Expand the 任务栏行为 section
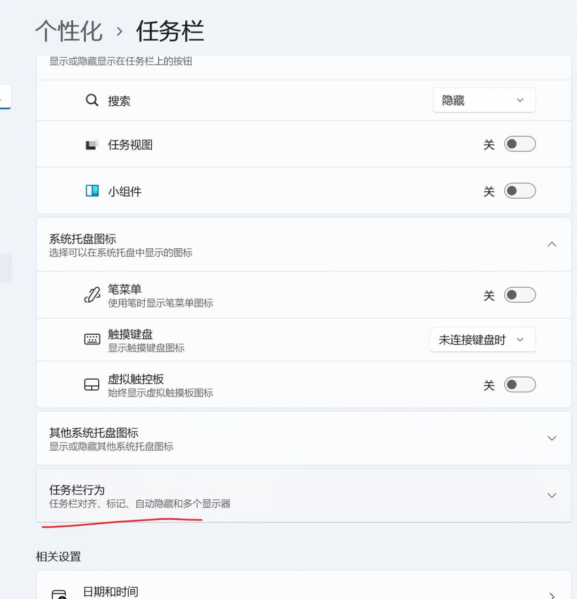This screenshot has width=577, height=599. coord(551,495)
